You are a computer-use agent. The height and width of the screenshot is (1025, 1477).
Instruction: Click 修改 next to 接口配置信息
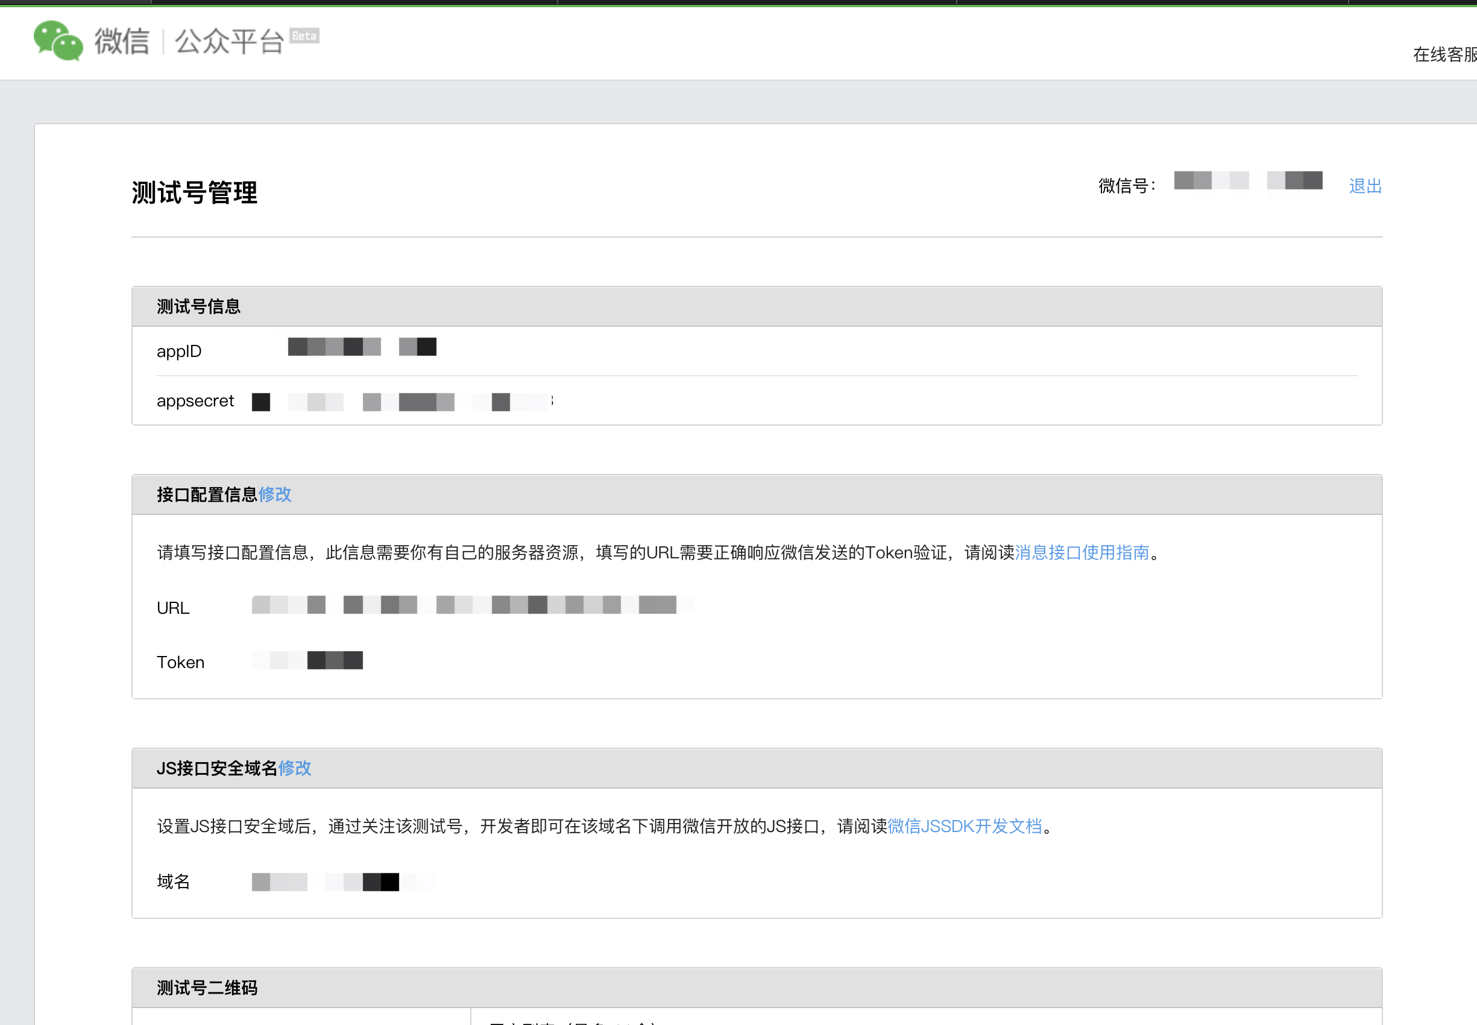tap(275, 494)
